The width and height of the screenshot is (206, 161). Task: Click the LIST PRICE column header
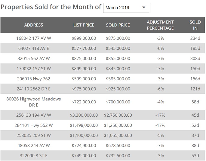tap(84, 25)
